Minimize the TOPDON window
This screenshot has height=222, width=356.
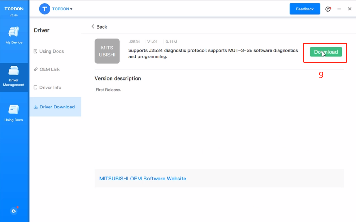point(339,9)
